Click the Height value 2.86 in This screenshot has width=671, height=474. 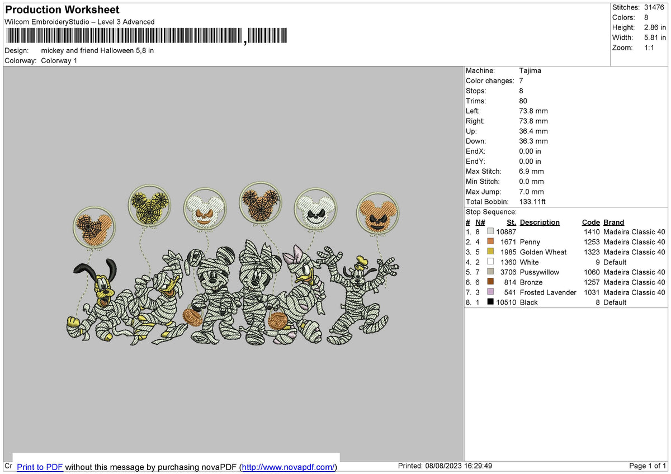(x=655, y=27)
